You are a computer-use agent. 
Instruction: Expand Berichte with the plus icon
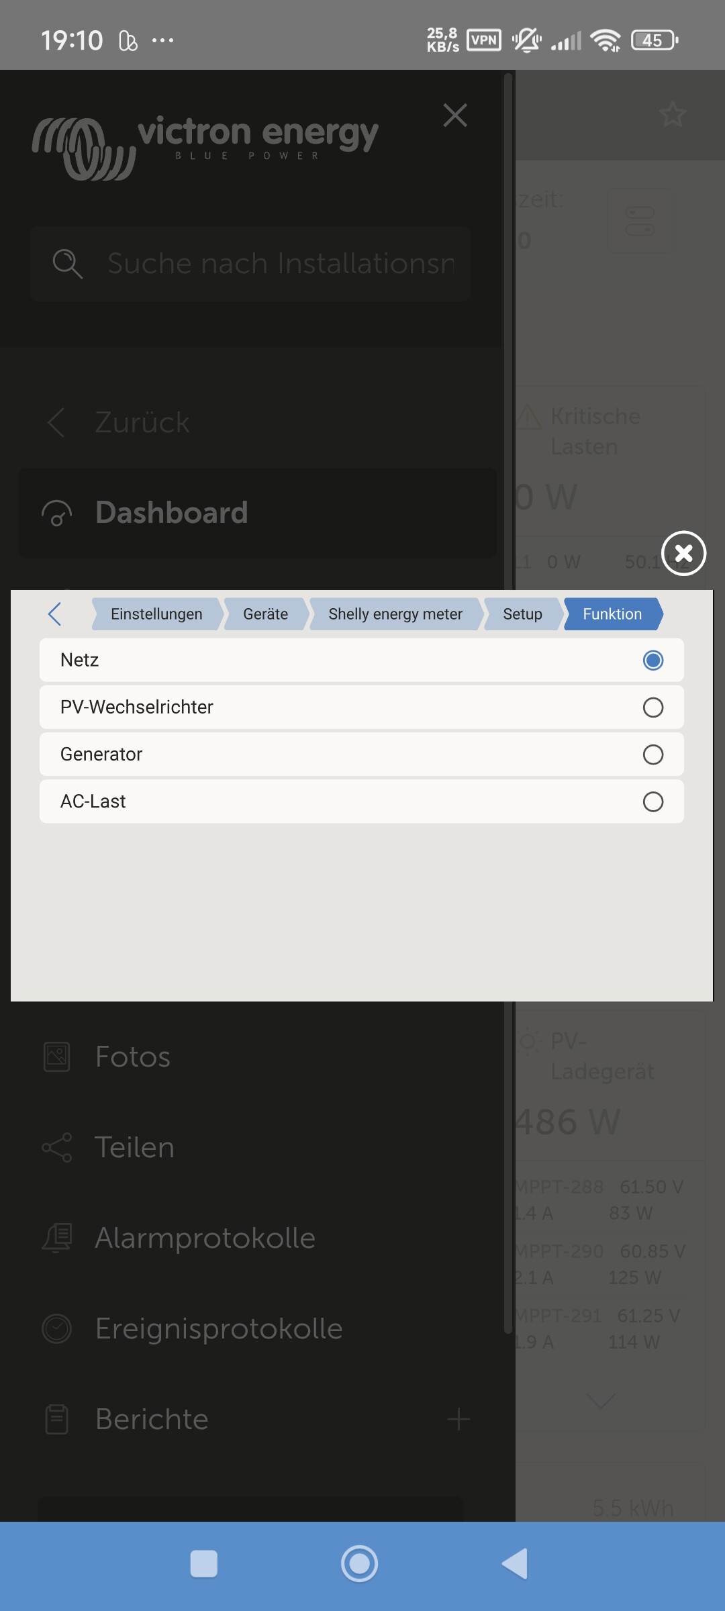point(458,1419)
